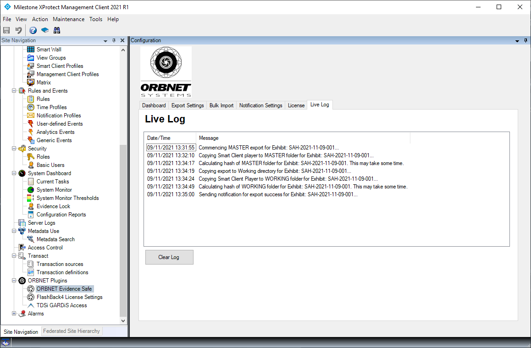Screen dimensions: 531x348
Task: Click the Server Logs icon
Action: coord(22,223)
